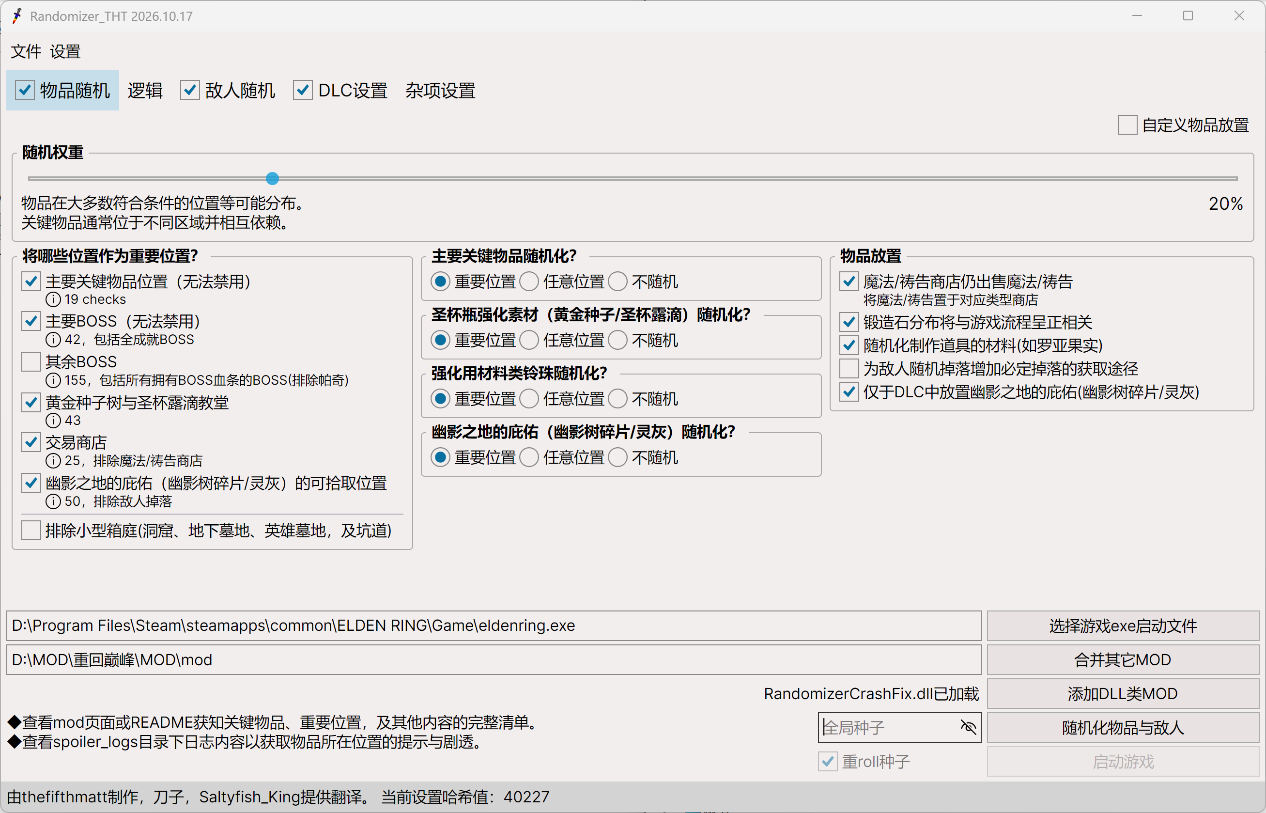Select 任意位置 for 主要关键物品随机化
The height and width of the screenshot is (813, 1266).
pos(529,281)
